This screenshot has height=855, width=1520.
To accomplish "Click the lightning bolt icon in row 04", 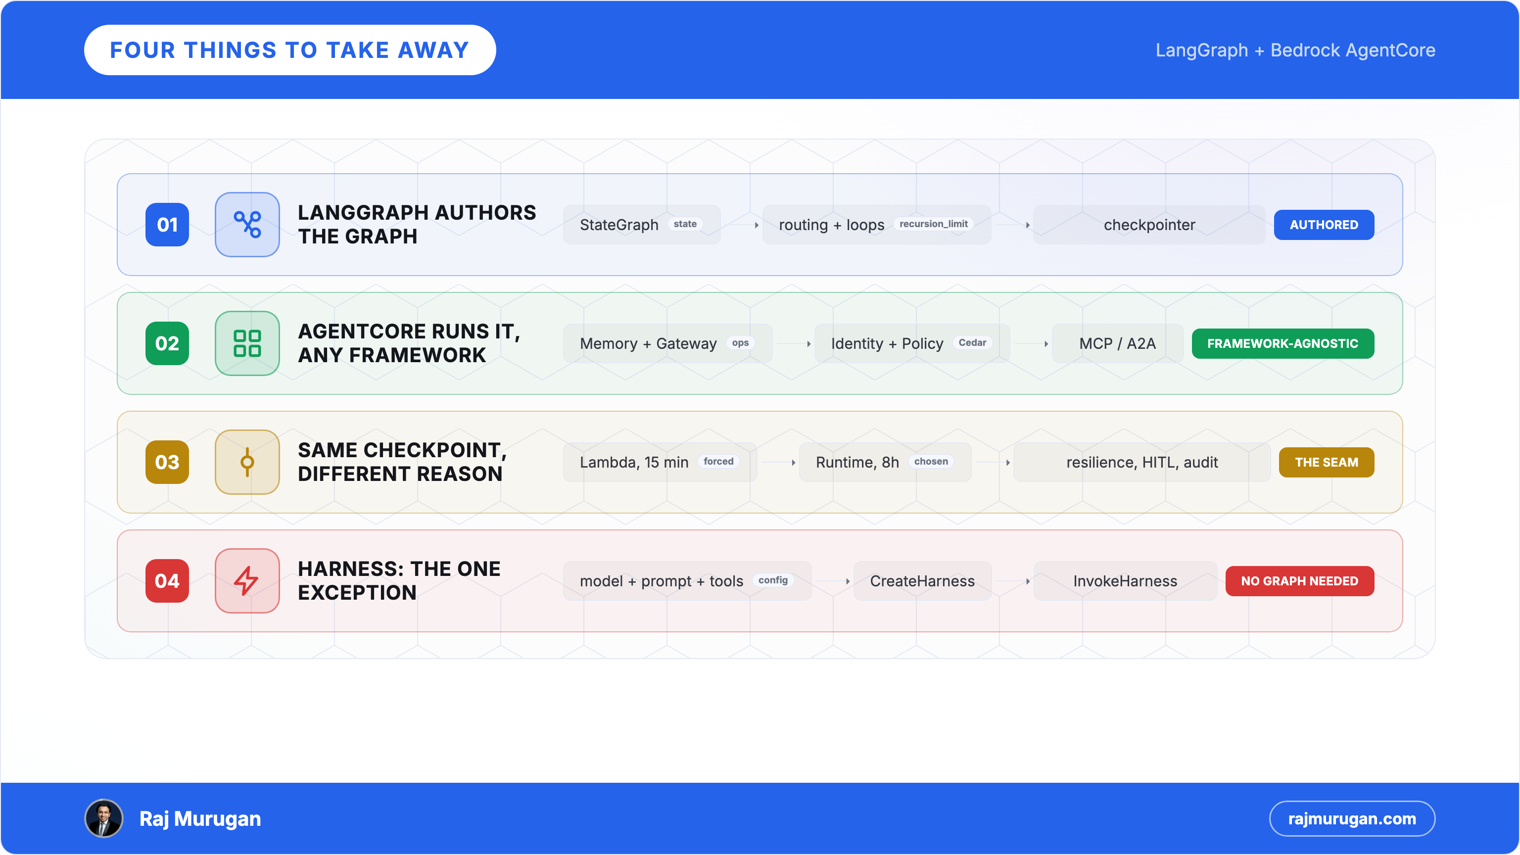I will pos(247,580).
